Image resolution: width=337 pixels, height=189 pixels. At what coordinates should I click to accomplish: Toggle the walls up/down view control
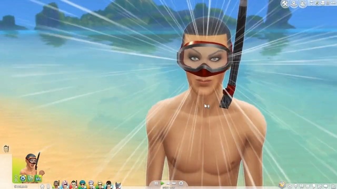[x=322, y=3]
